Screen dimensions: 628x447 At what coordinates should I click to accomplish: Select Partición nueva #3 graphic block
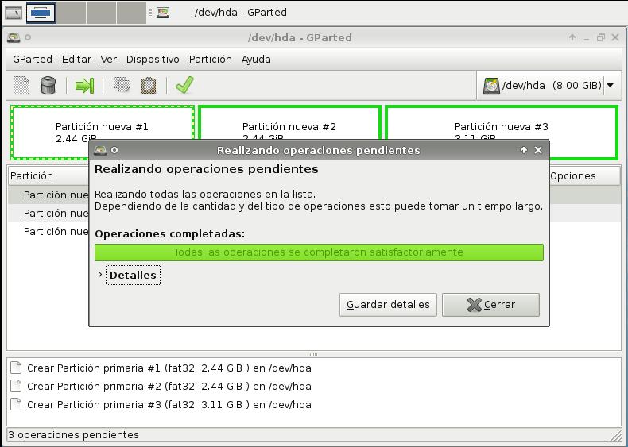pos(501,119)
